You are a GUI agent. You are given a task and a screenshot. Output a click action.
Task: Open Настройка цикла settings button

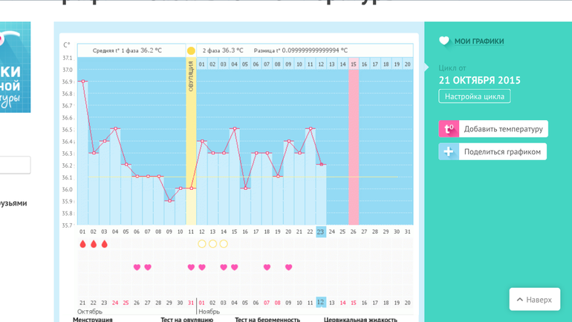point(474,96)
